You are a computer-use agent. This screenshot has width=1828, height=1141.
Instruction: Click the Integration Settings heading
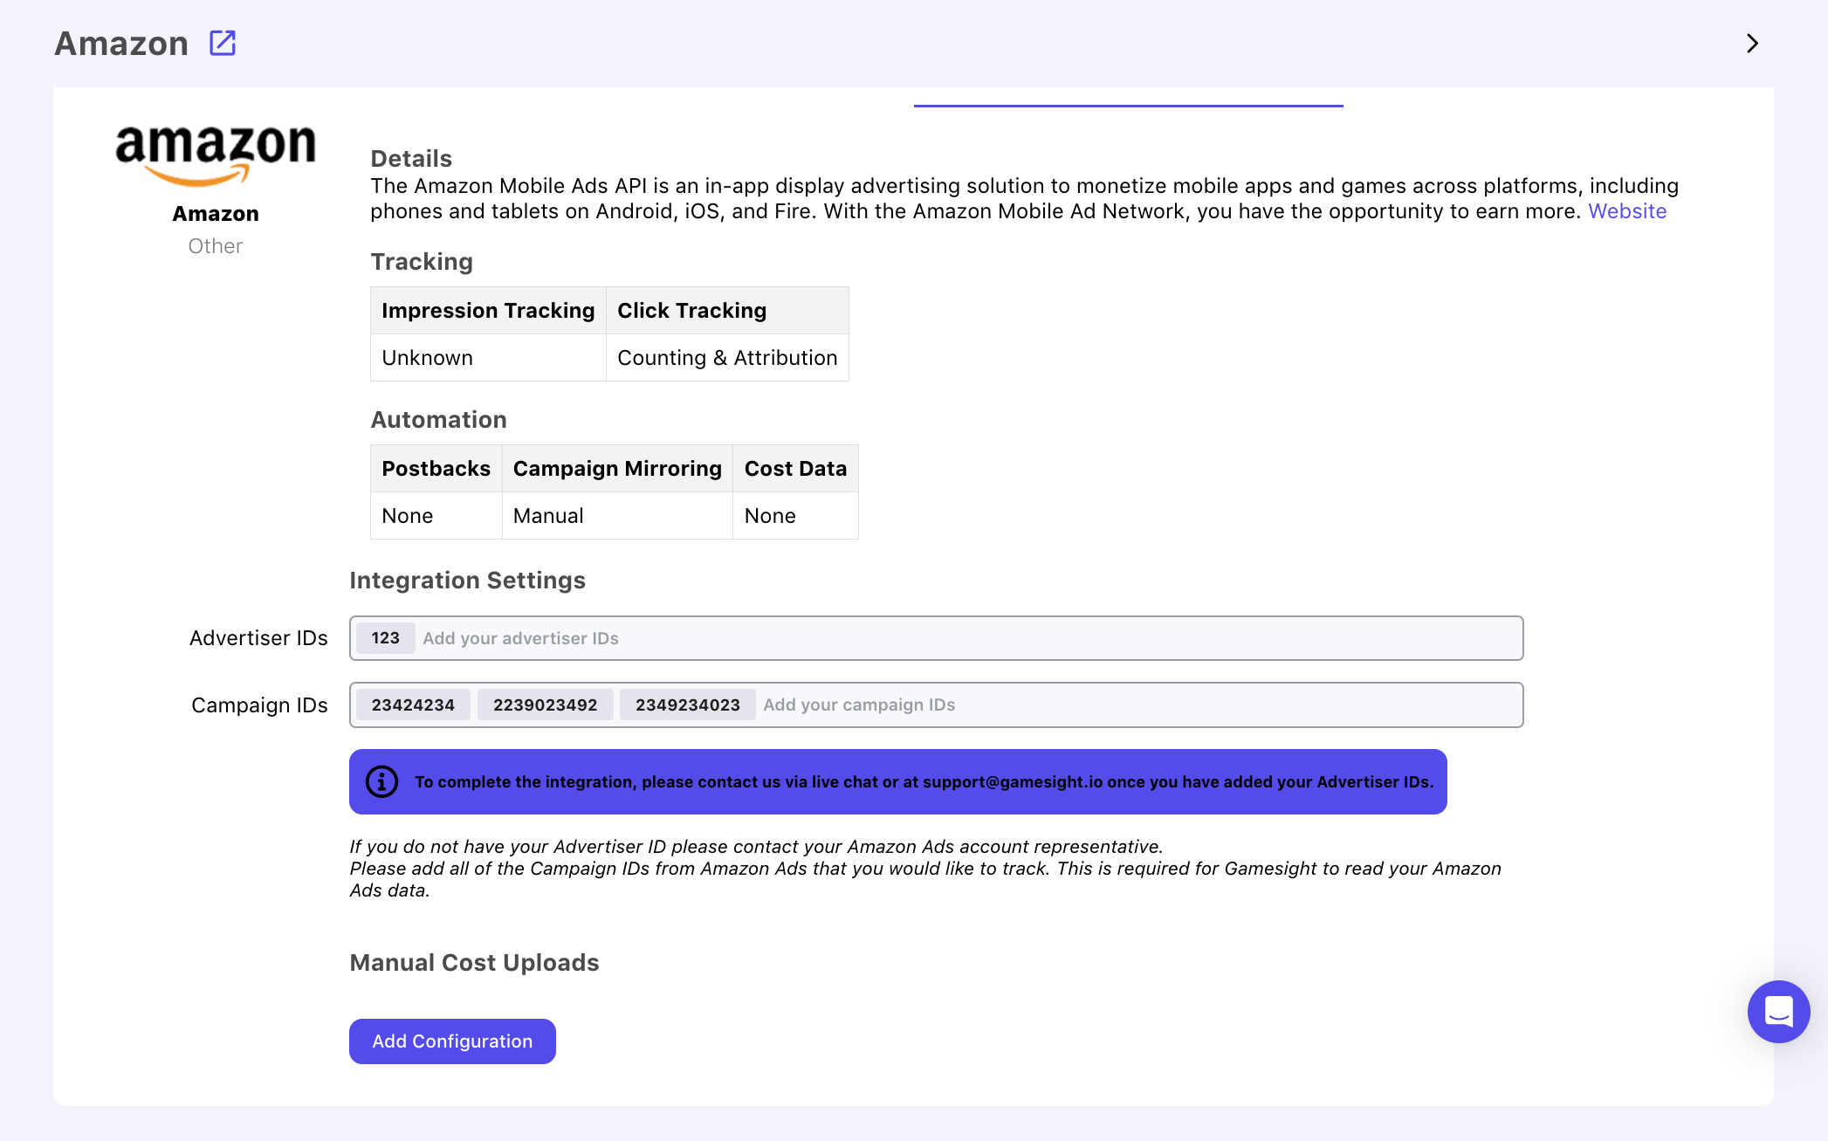point(467,581)
